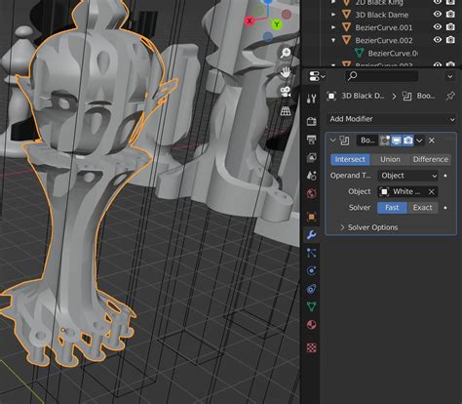Open the properties options dropdown beside search
The image size is (462, 404).
click(450, 76)
